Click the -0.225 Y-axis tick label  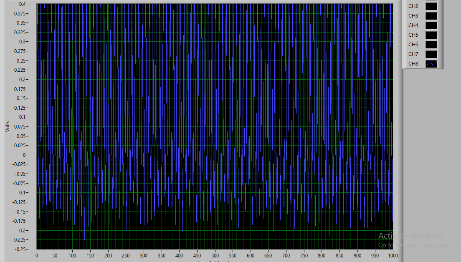(x=19, y=239)
